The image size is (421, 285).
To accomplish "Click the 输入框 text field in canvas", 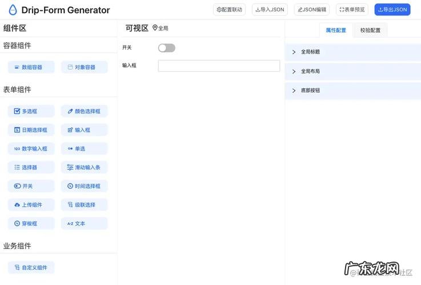I will click(219, 66).
